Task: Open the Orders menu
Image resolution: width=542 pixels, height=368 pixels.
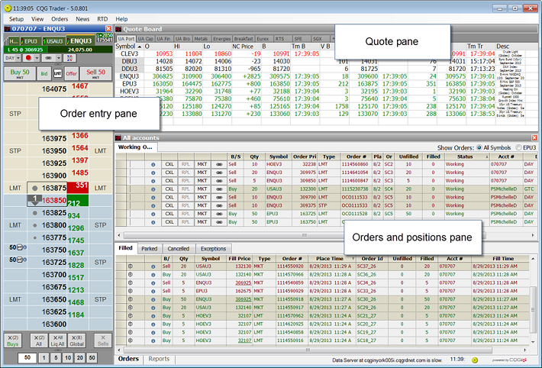Action: point(60,19)
